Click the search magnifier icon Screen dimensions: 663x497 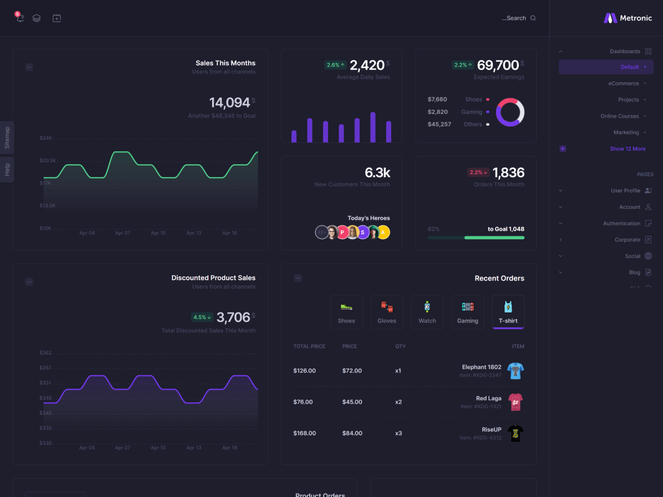(x=533, y=18)
